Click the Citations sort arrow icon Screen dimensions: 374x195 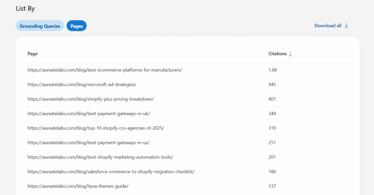(290, 54)
